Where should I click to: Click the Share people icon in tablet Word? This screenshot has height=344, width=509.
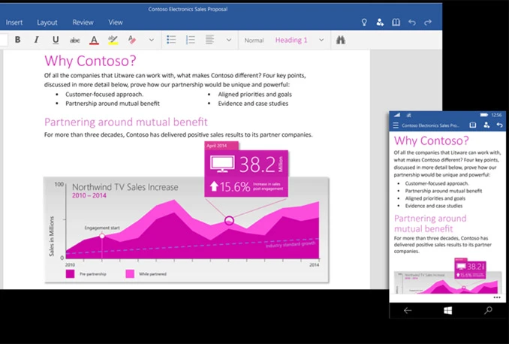click(x=380, y=23)
